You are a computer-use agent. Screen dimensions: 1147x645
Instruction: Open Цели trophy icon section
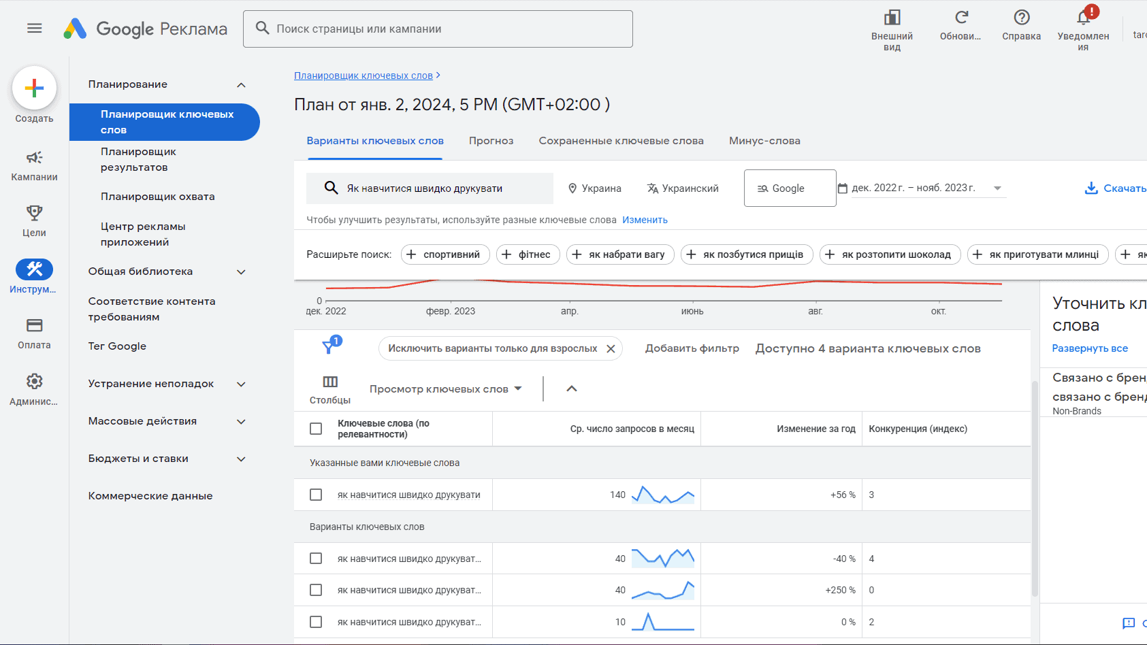point(34,220)
